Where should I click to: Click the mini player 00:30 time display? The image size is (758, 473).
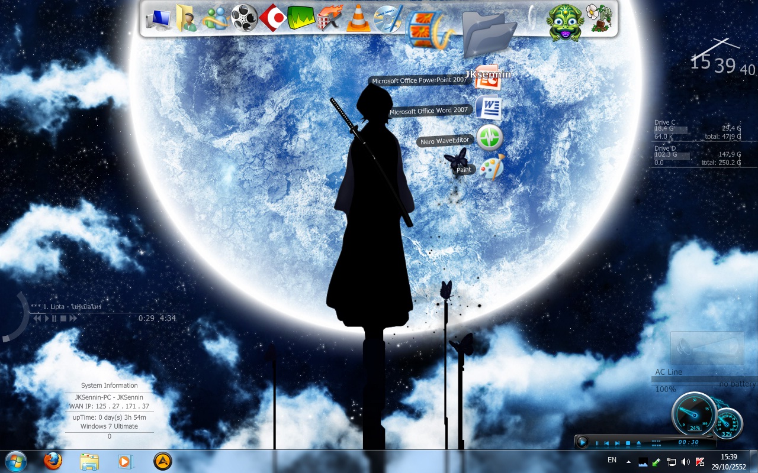(x=689, y=442)
